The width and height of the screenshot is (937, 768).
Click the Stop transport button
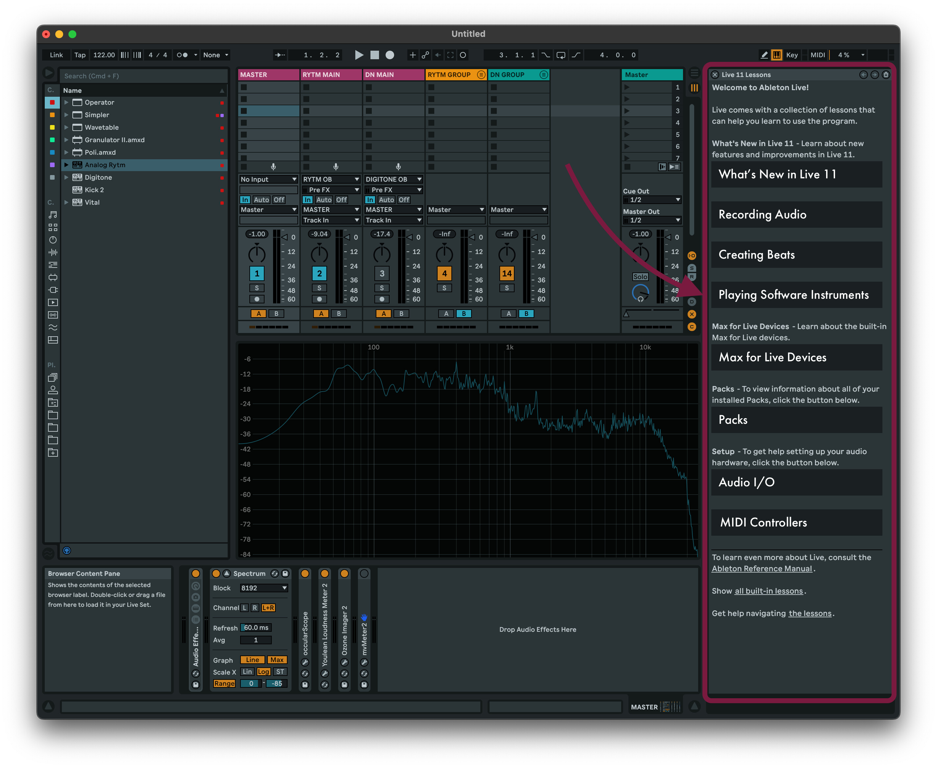point(374,55)
